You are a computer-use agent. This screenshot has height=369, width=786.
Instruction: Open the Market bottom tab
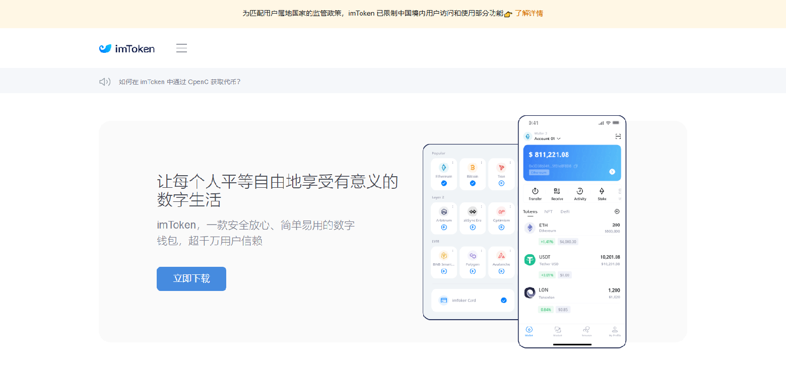click(558, 331)
